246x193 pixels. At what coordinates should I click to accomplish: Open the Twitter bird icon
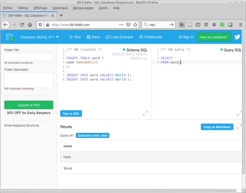(237, 37)
